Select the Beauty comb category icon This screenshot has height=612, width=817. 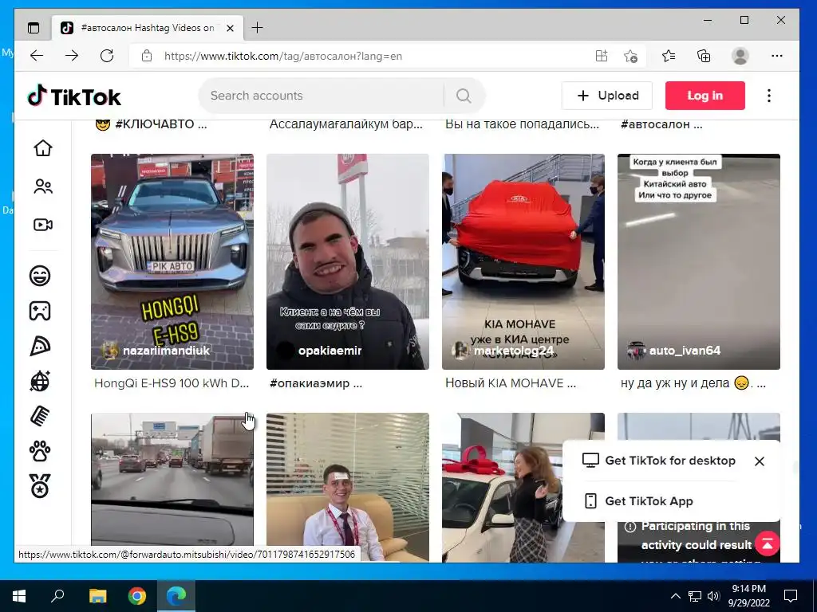(40, 416)
